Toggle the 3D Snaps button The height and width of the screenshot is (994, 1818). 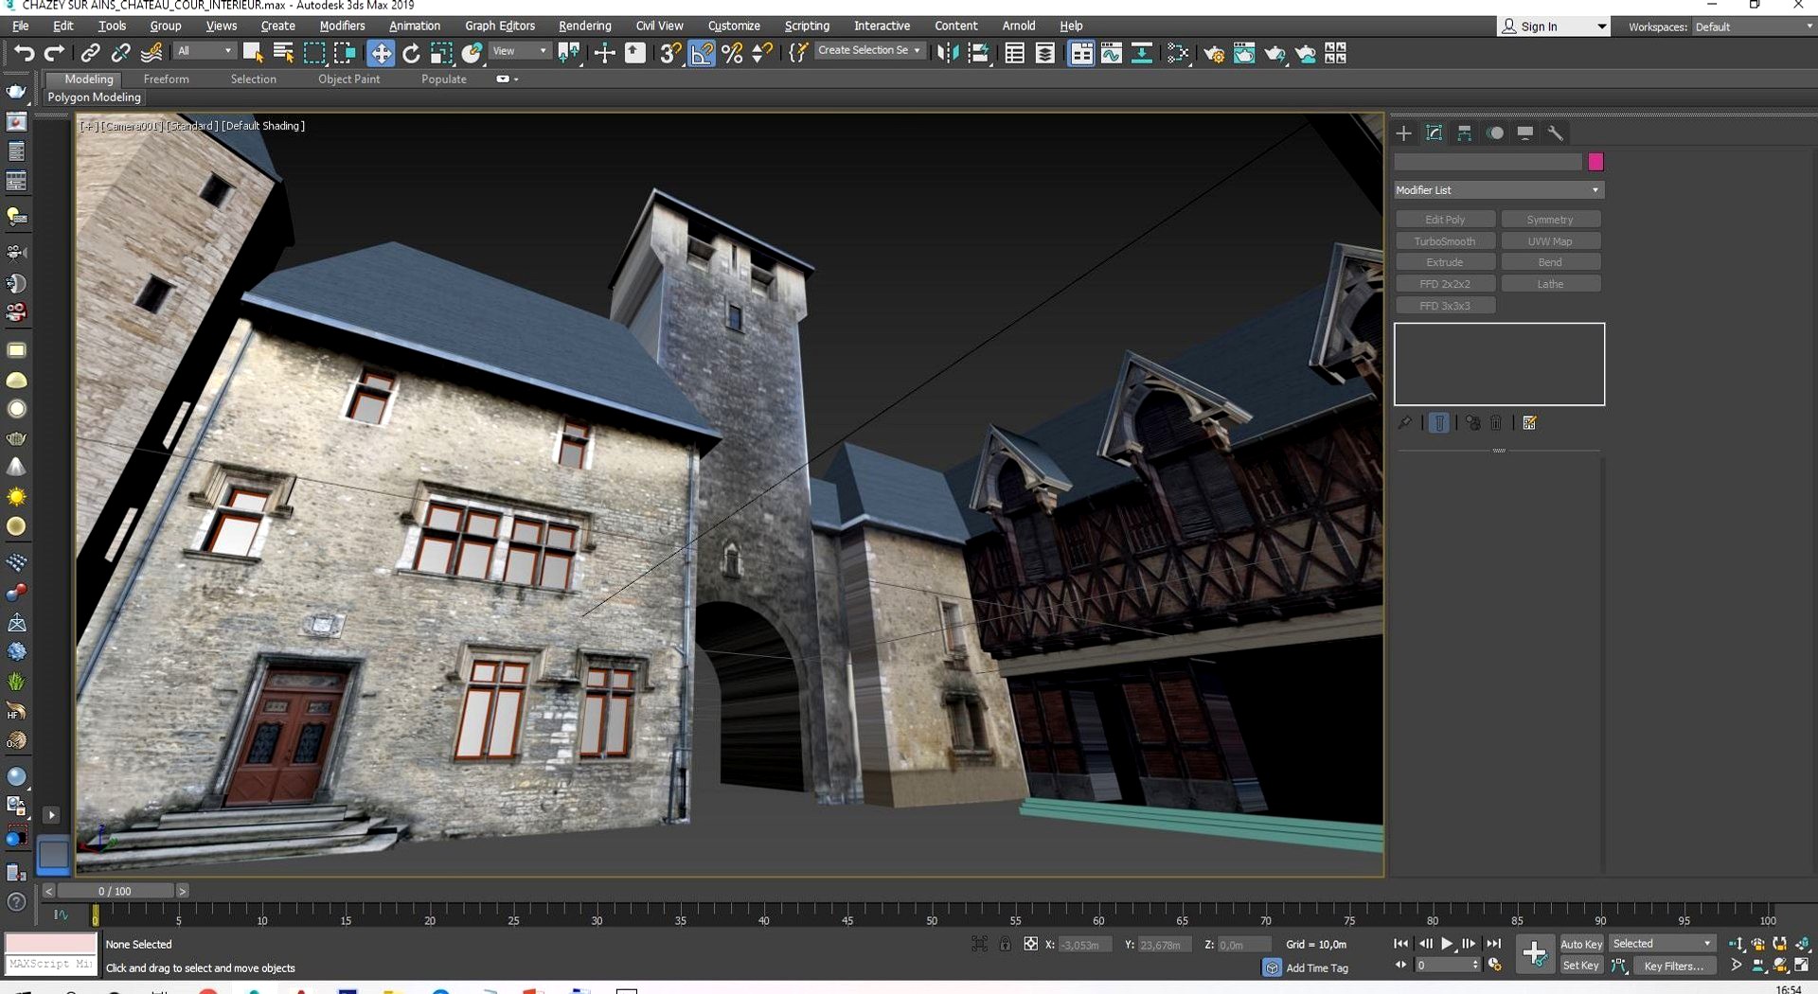[670, 53]
